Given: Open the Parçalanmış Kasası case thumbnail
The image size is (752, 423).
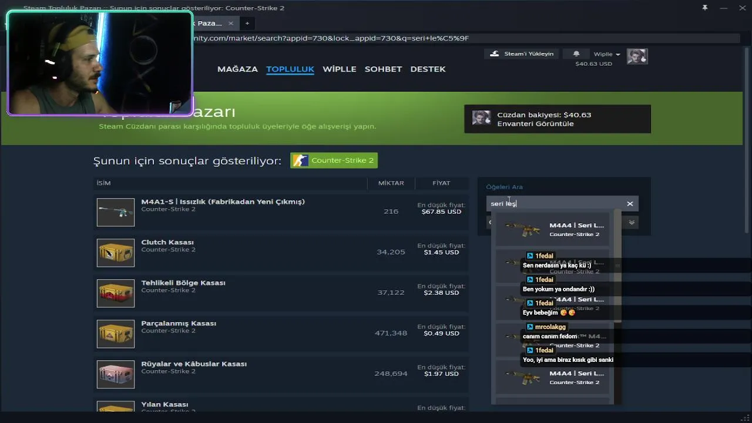Looking at the screenshot, I should tap(116, 334).
